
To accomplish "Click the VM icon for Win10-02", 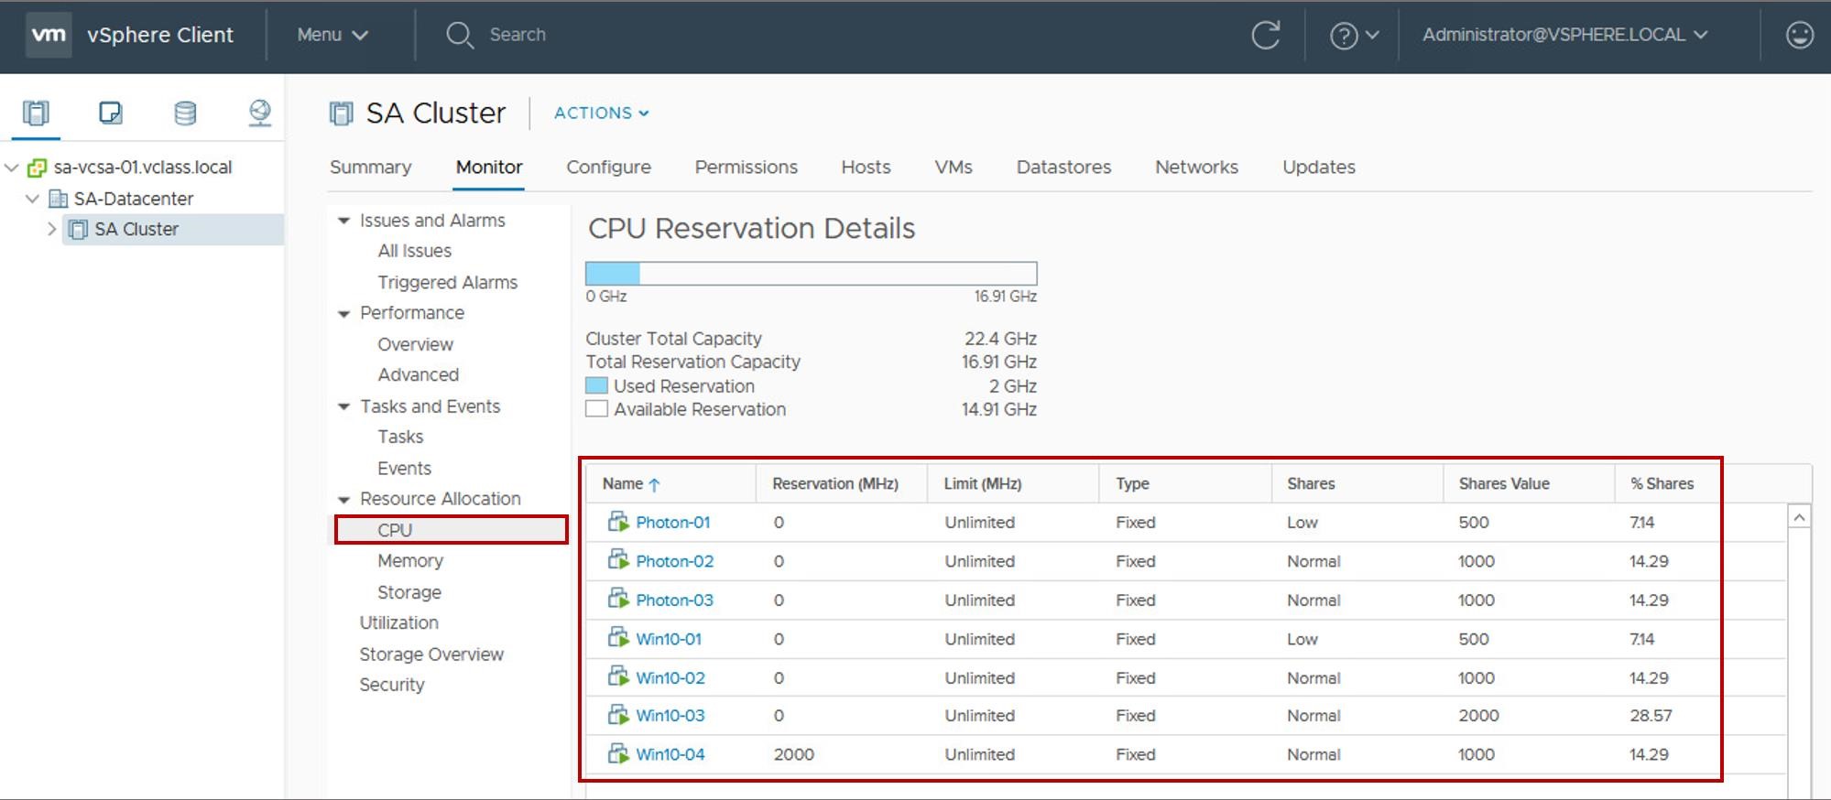I will point(618,677).
